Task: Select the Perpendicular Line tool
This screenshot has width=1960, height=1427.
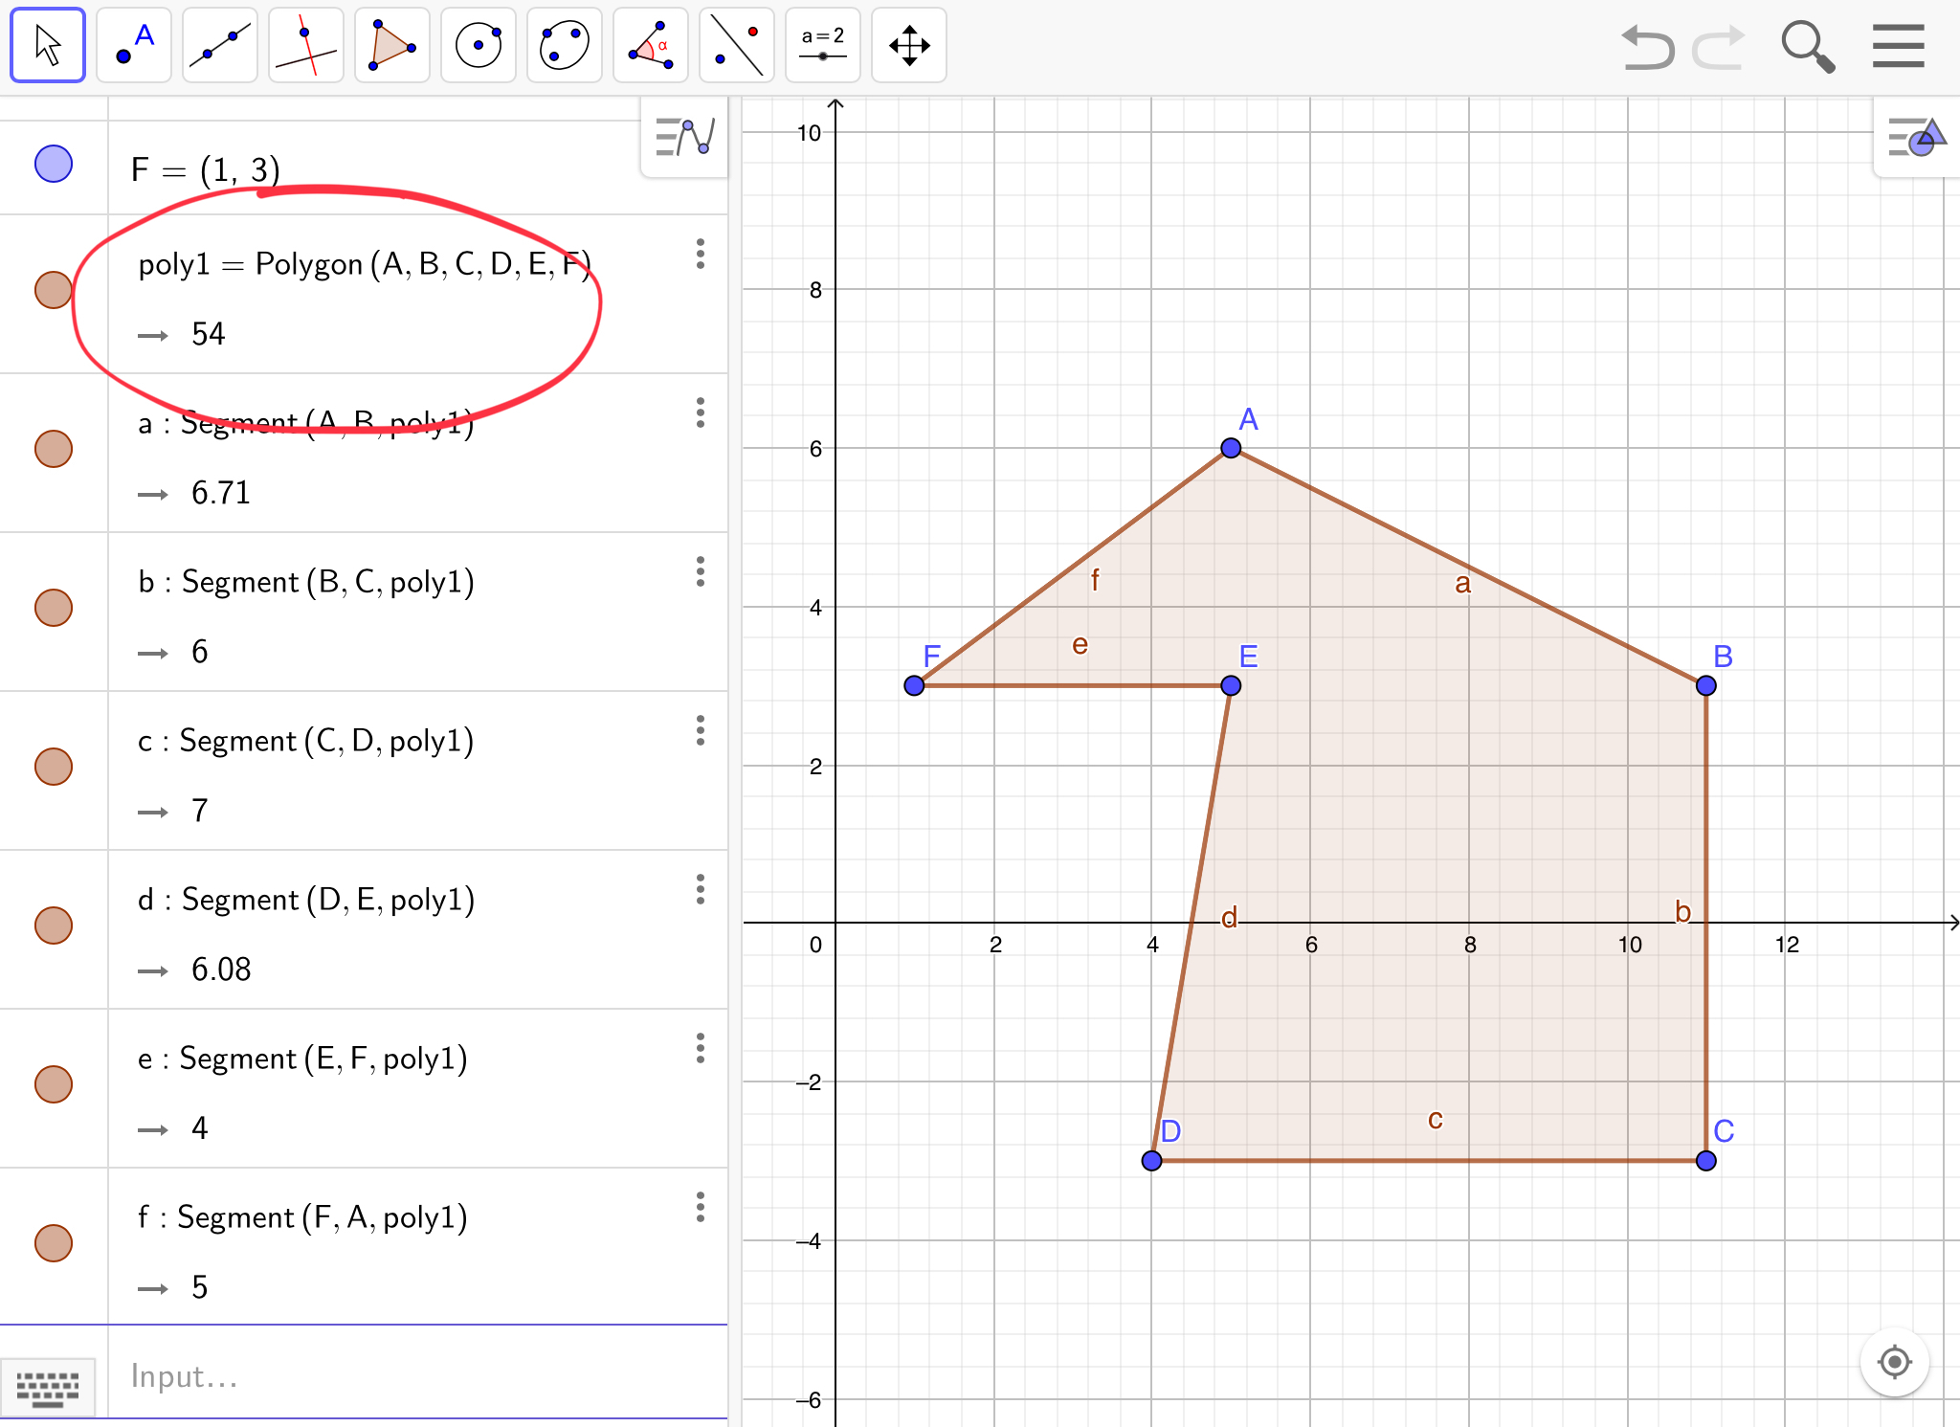Action: [x=306, y=45]
